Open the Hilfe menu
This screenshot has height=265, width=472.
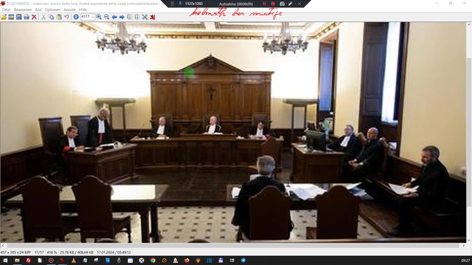(x=83, y=10)
